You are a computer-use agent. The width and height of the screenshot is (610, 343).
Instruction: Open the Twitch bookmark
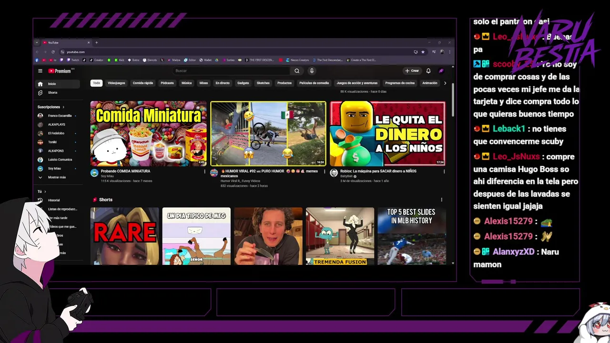pyautogui.click(x=73, y=60)
